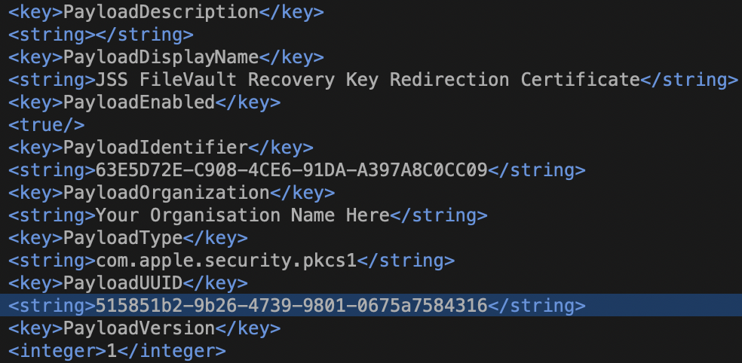
Task: Click the PayloadType key line
Action: 127,238
